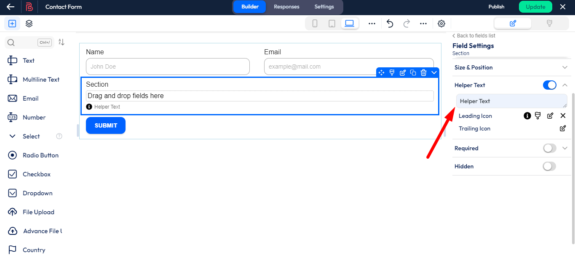Viewport: 575px width, 258px height.
Task: Edit the Trailing Icon with the pencil icon
Action: [563, 128]
